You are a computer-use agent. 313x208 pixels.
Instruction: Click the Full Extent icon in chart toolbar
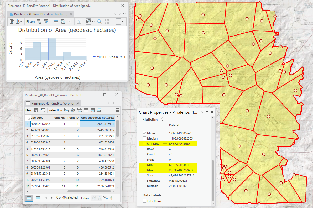(107, 22)
